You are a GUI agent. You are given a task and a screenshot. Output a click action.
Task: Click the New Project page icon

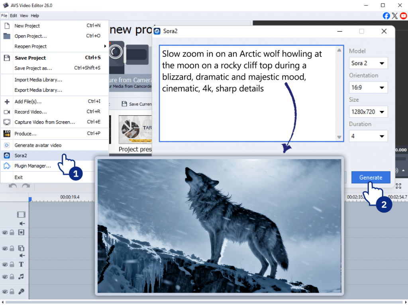[7, 25]
